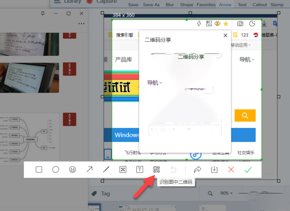Open the Library panel

(x=72, y=2)
